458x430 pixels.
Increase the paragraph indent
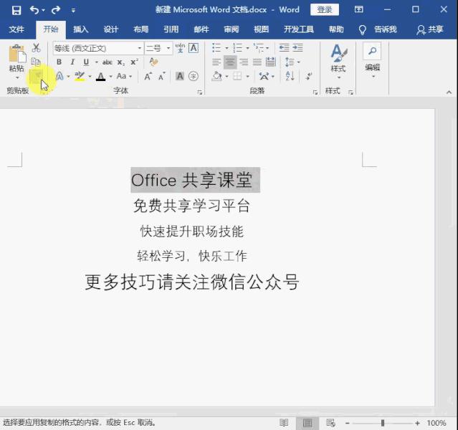coord(297,47)
